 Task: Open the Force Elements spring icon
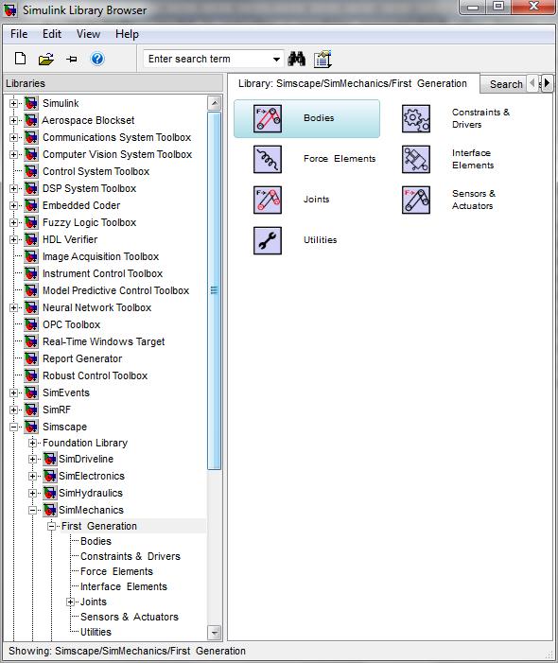[x=268, y=160]
